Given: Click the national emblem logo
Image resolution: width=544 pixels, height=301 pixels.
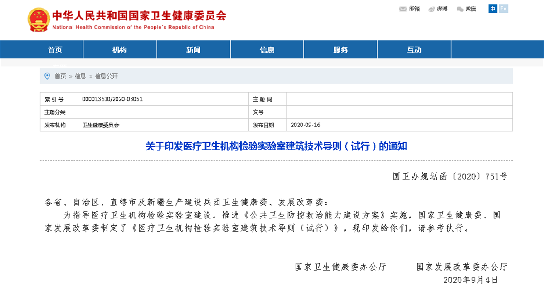Looking at the screenshot, I should (39, 20).
